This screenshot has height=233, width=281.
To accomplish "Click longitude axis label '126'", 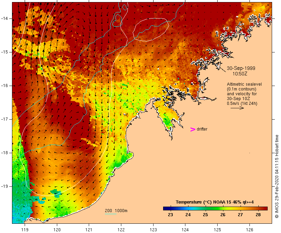I will (x=249, y=230).
